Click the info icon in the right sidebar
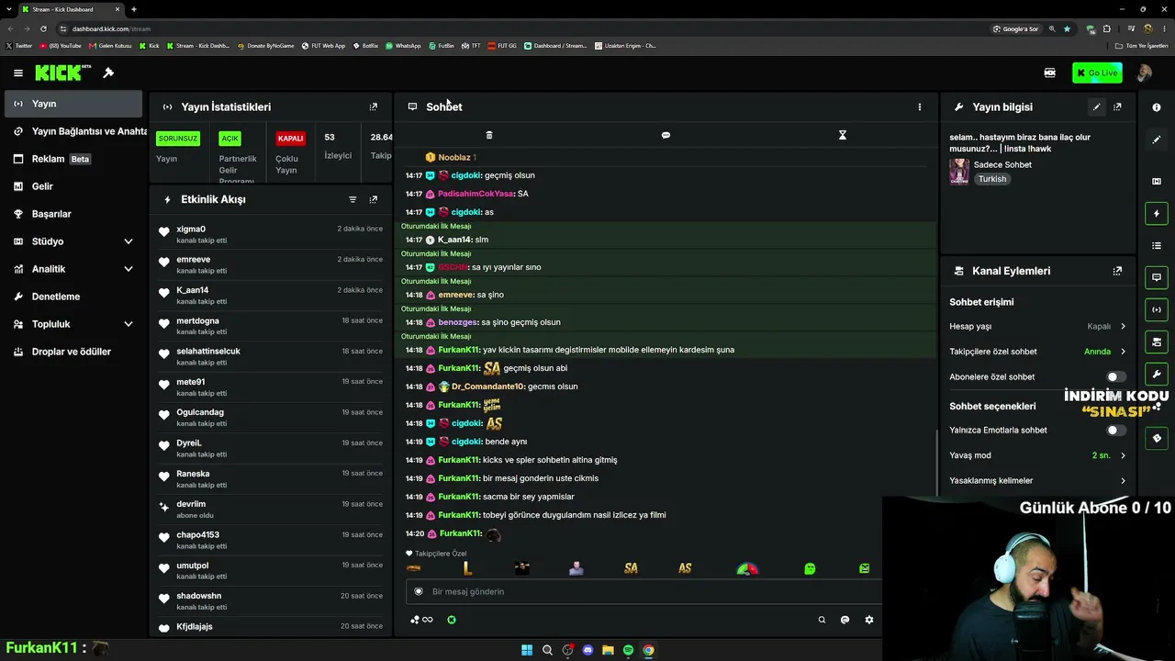This screenshot has width=1175, height=661. click(1157, 107)
